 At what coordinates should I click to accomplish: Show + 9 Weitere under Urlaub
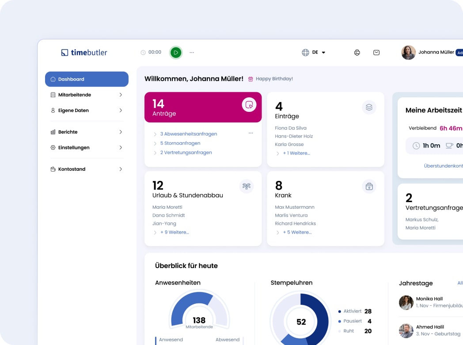[175, 232]
